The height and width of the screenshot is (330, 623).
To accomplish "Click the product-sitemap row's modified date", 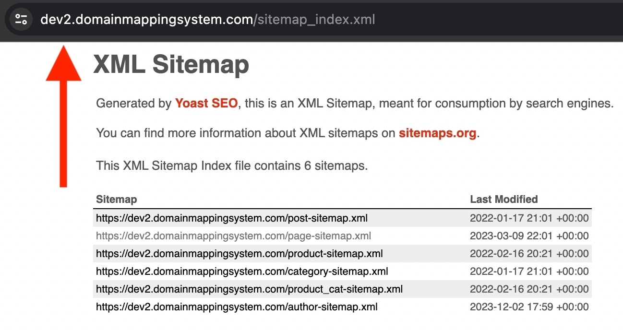I will (x=529, y=254).
